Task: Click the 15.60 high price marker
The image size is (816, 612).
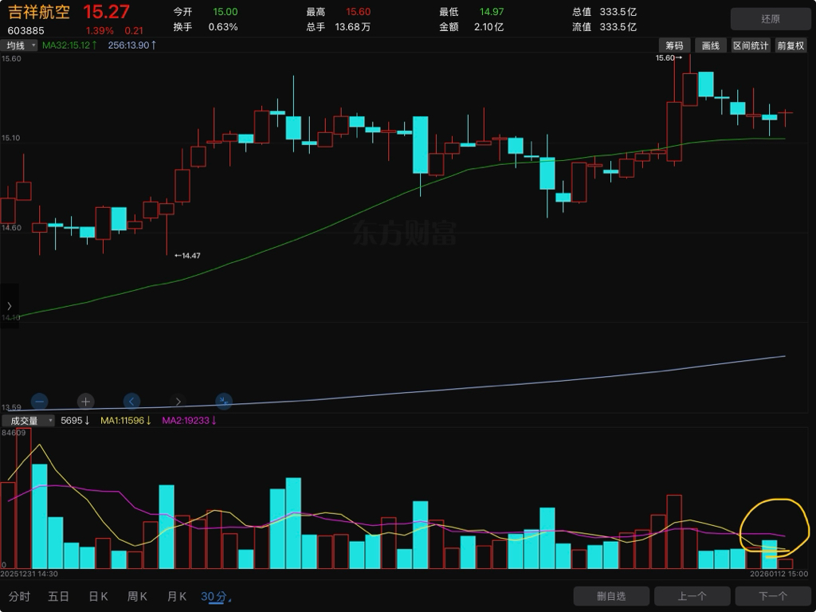Action: coord(669,57)
